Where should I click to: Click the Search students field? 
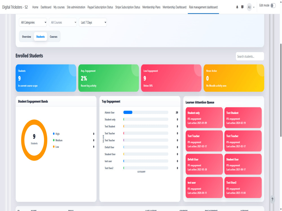click(250, 57)
